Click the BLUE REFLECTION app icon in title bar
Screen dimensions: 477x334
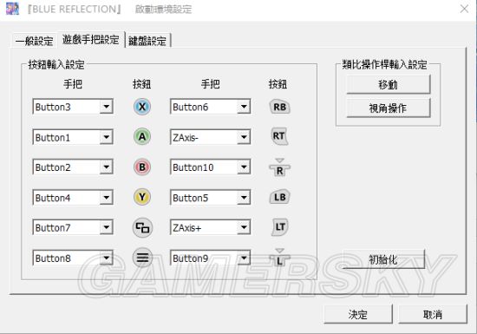12,9
